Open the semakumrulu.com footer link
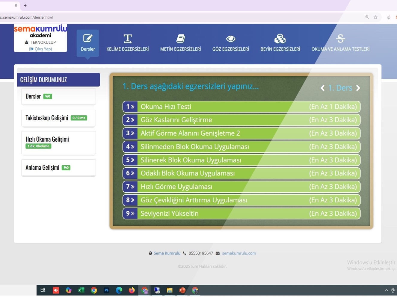 (239, 253)
